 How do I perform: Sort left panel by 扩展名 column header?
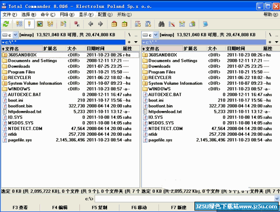55,49
